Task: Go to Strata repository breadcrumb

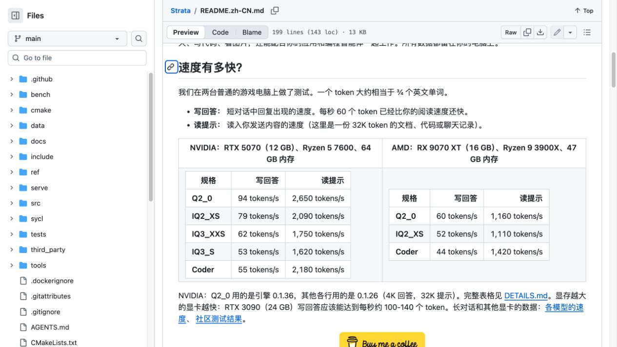Action: tap(180, 11)
